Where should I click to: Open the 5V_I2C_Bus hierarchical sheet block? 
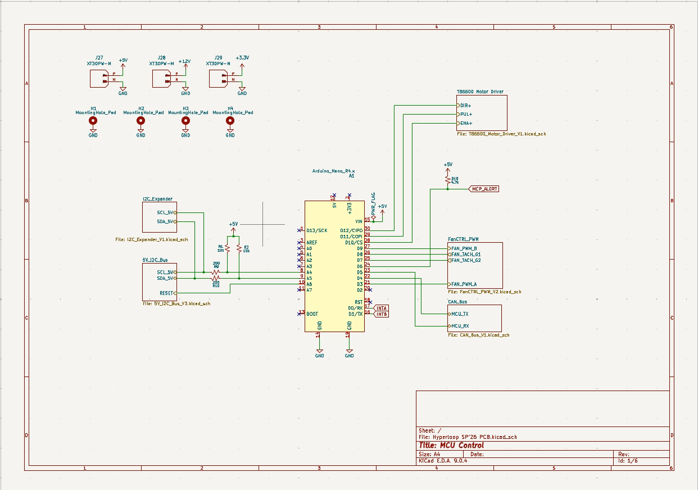tap(160, 282)
